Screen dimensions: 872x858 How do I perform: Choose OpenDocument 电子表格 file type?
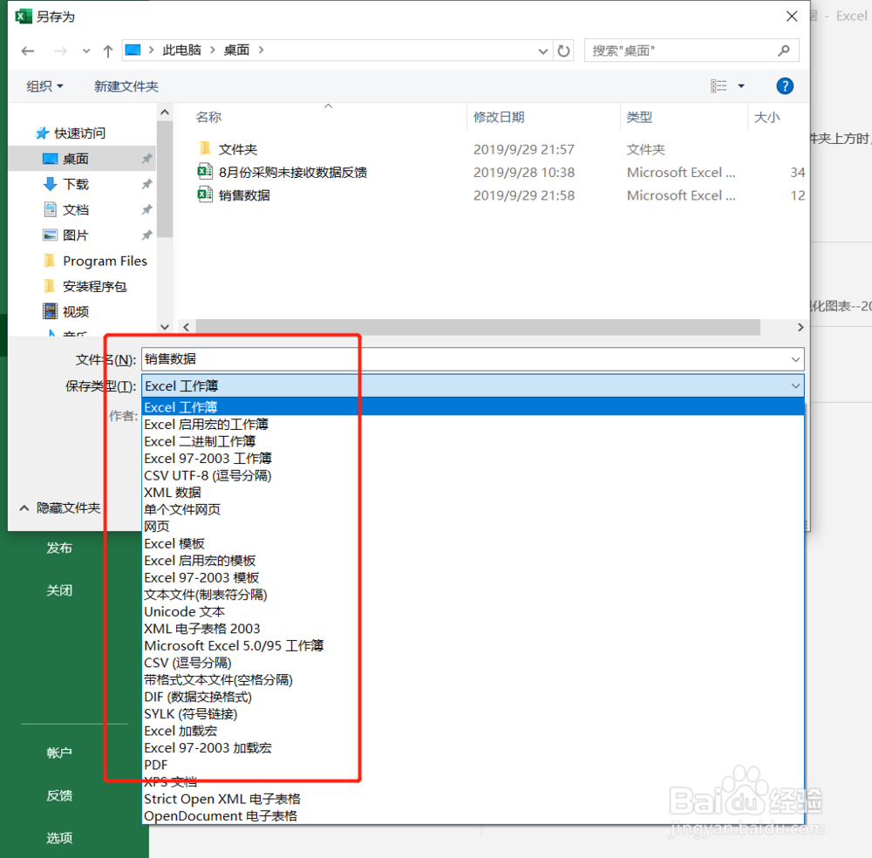coord(221,816)
